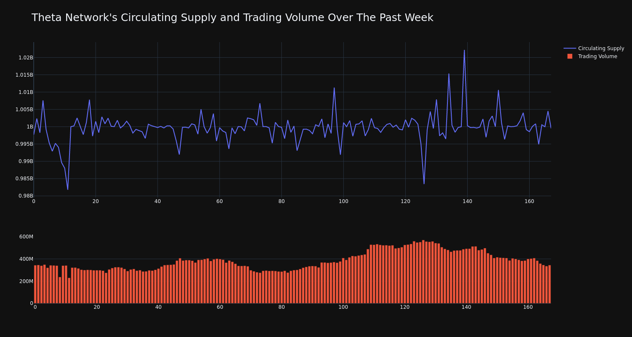
Task: Click the chart title about Theta Network
Action: (232, 18)
